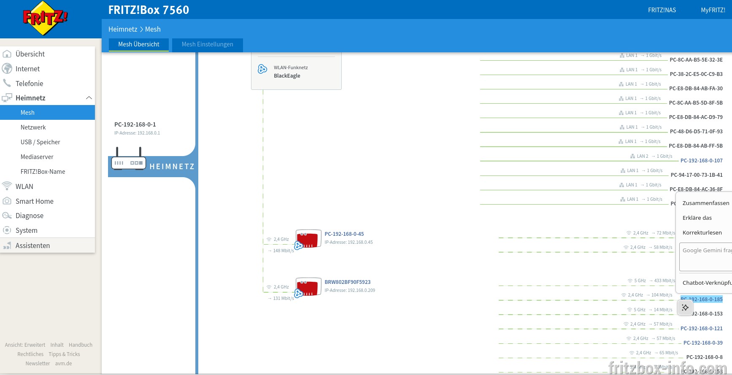
Task: Focus the Google Gemini fragen input field
Action: point(705,257)
